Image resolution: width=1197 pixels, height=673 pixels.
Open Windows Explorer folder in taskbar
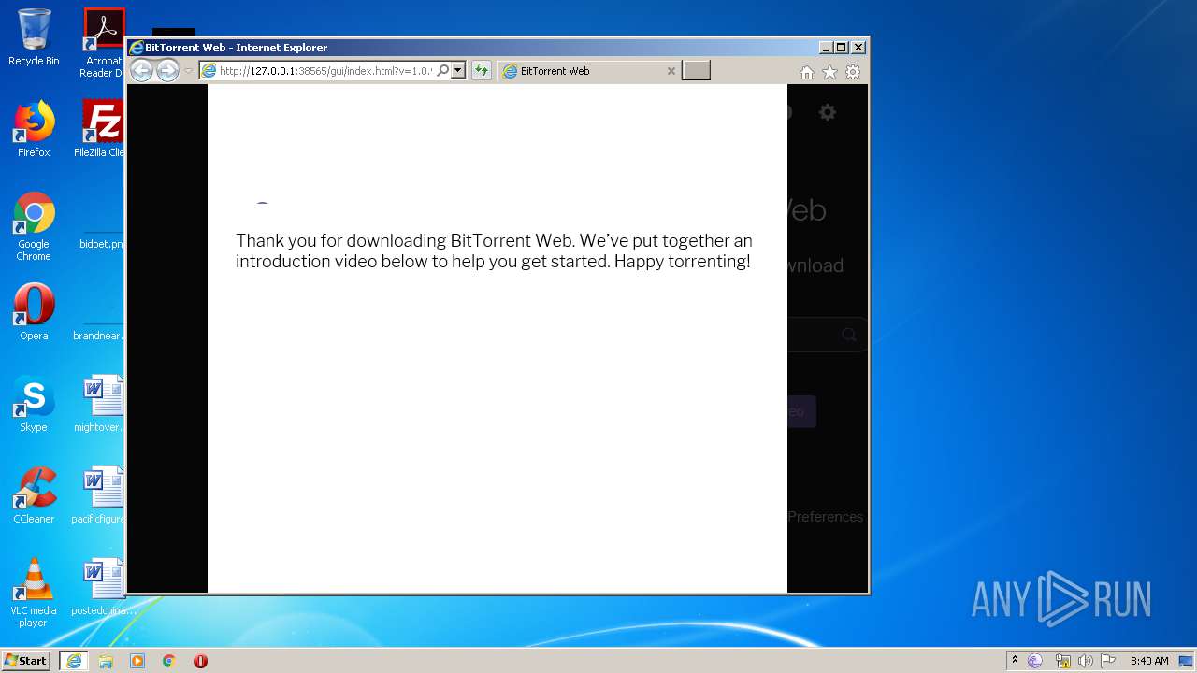[x=106, y=661]
